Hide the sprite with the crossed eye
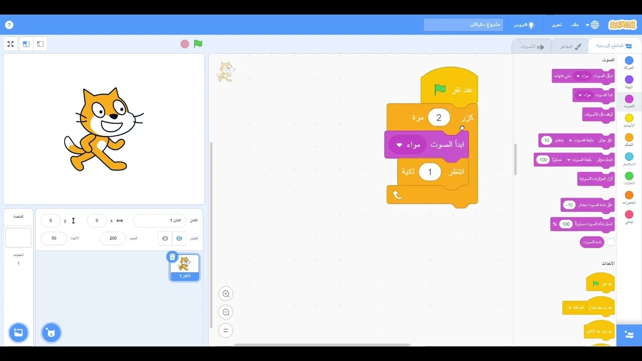This screenshot has height=361, width=642. point(165,238)
